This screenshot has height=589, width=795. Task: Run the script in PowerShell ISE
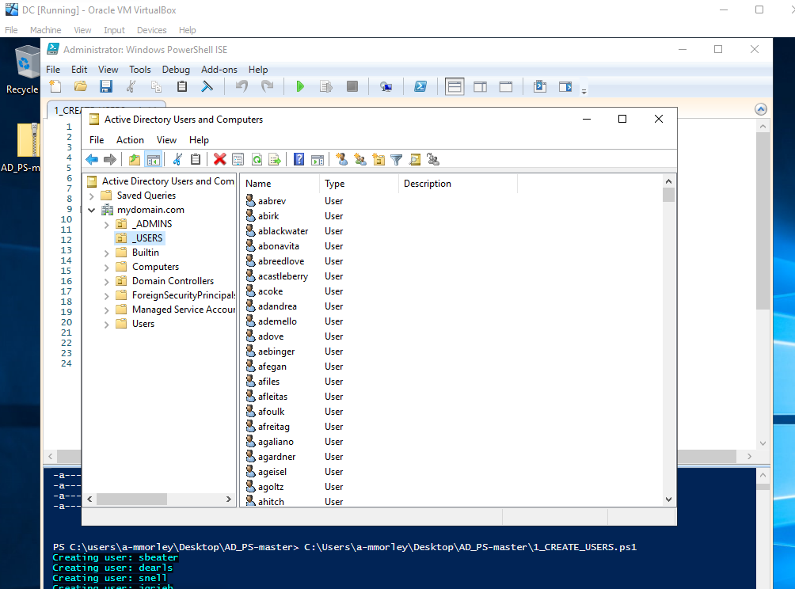(x=301, y=86)
